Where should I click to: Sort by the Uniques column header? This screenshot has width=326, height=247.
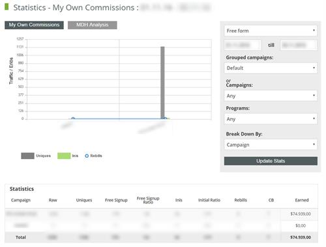click(x=84, y=200)
